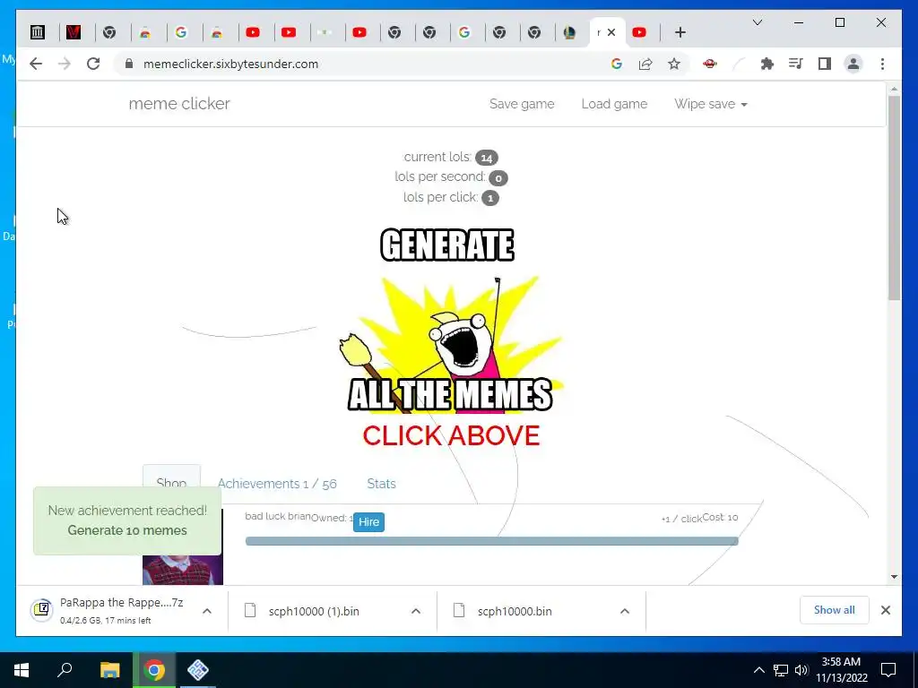Open the search tabs chevron
Image resolution: width=918 pixels, height=688 pixels.
(757, 22)
